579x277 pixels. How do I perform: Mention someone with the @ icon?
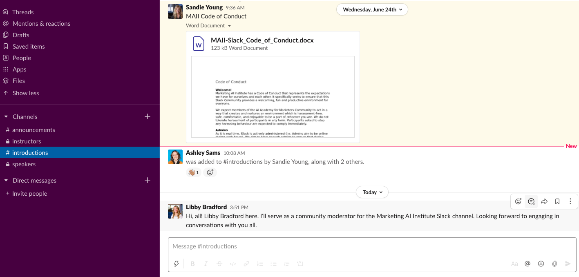[x=528, y=264]
